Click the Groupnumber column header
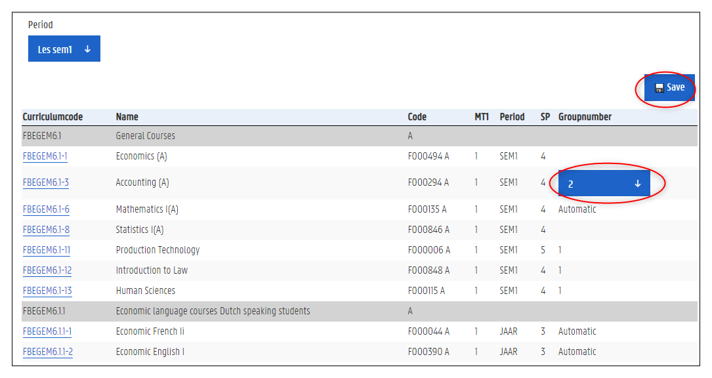The width and height of the screenshot is (712, 378). coord(585,117)
